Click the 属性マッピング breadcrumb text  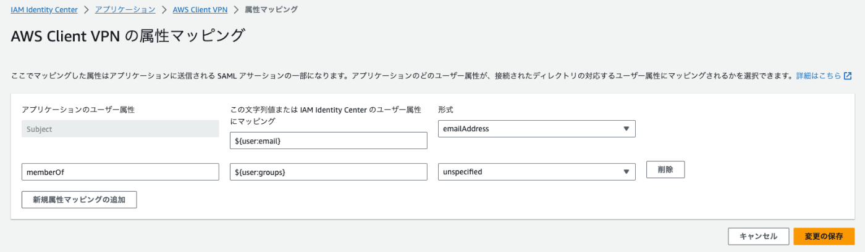[x=271, y=10]
